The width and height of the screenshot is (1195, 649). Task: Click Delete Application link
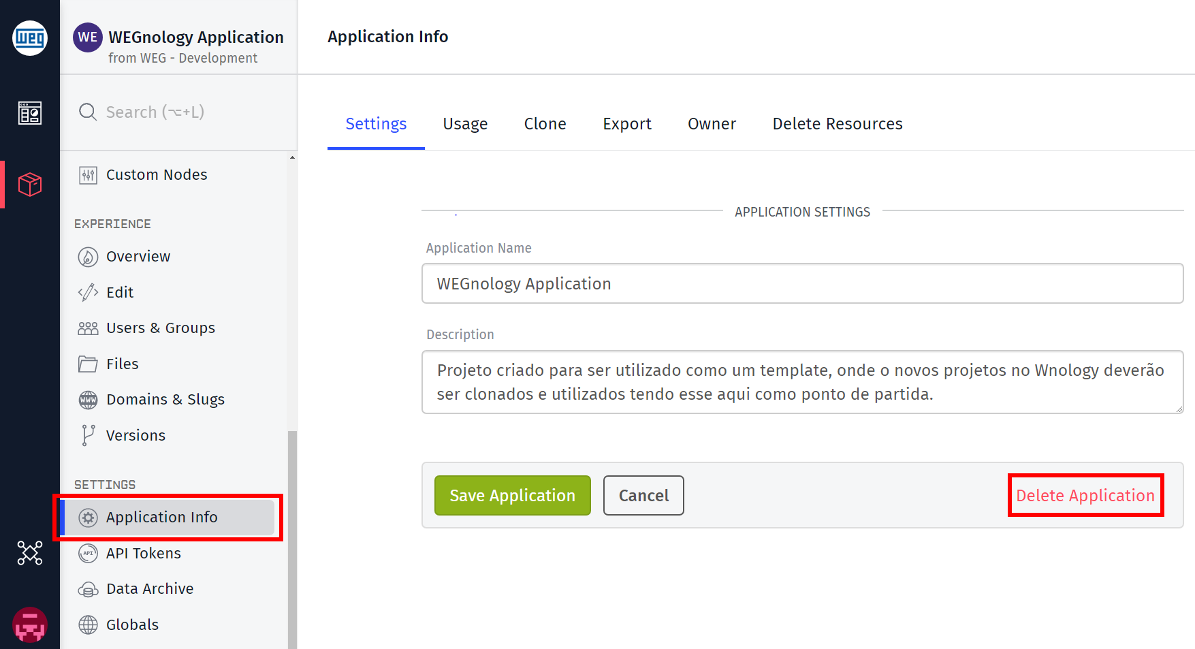1085,495
